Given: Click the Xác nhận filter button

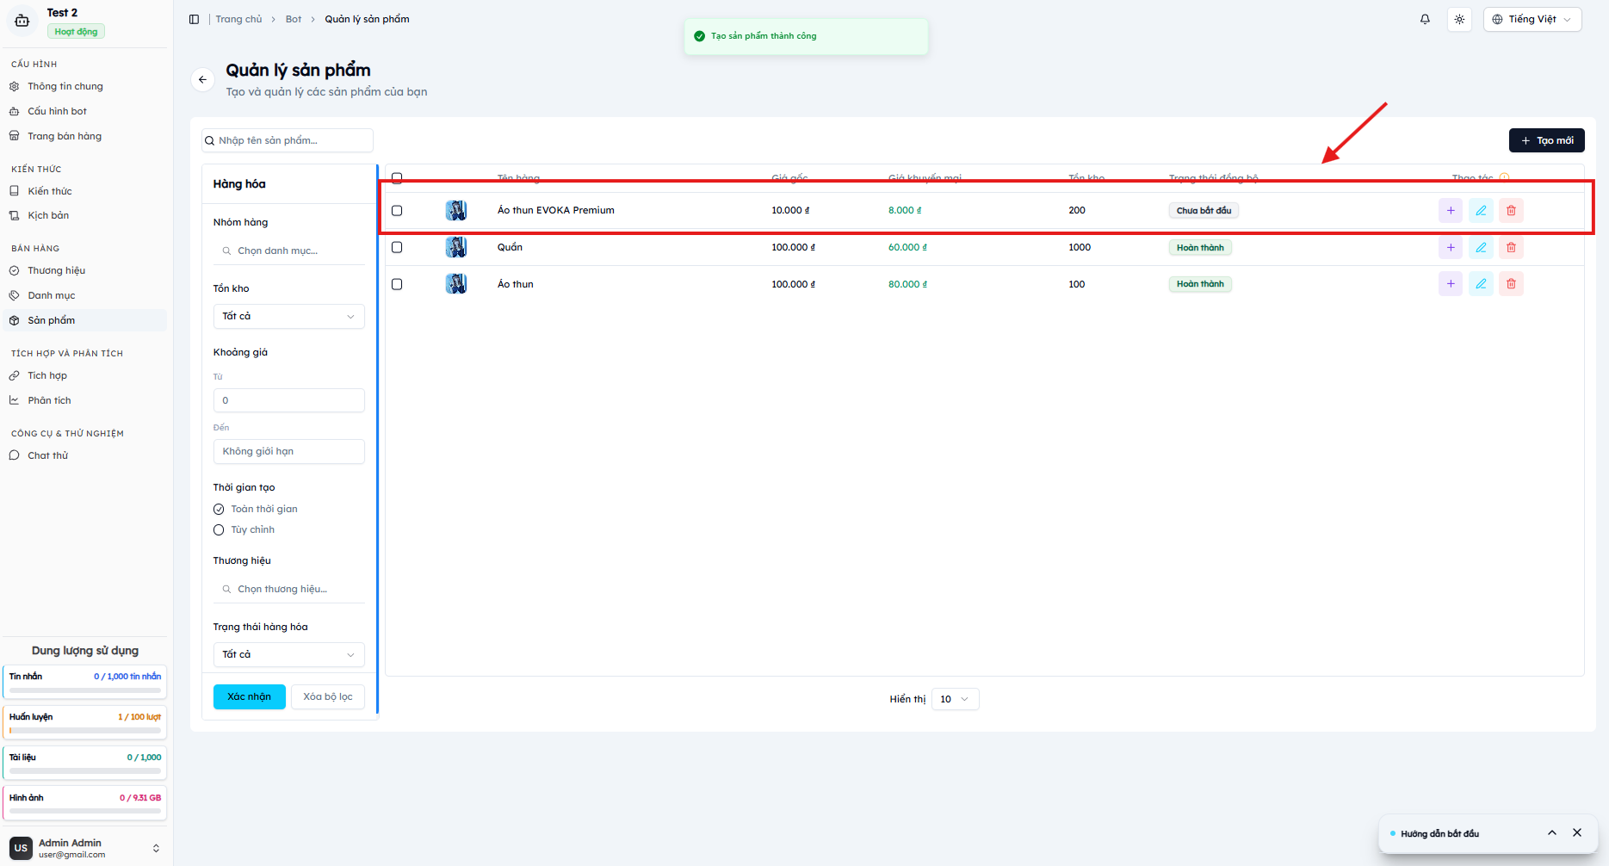Looking at the screenshot, I should coord(249,696).
